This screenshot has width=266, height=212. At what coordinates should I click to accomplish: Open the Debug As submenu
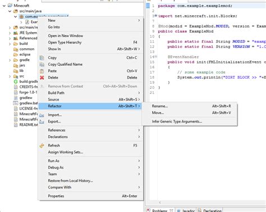coord(91,168)
